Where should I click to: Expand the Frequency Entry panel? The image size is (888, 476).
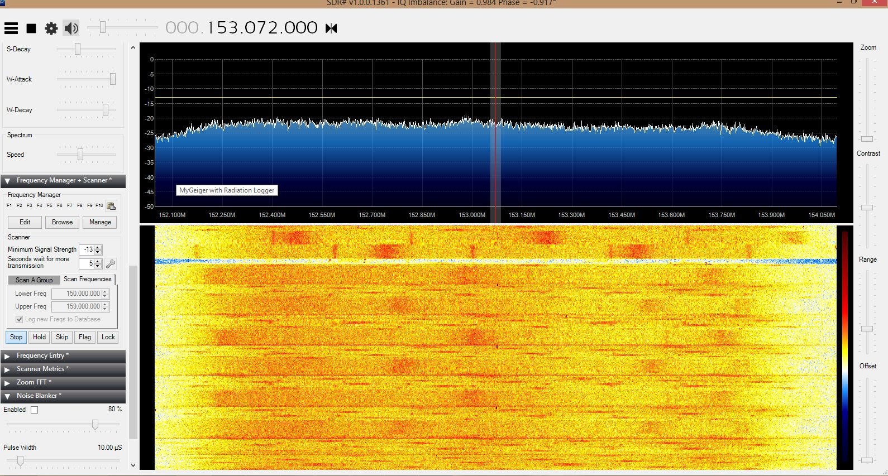[x=42, y=355]
